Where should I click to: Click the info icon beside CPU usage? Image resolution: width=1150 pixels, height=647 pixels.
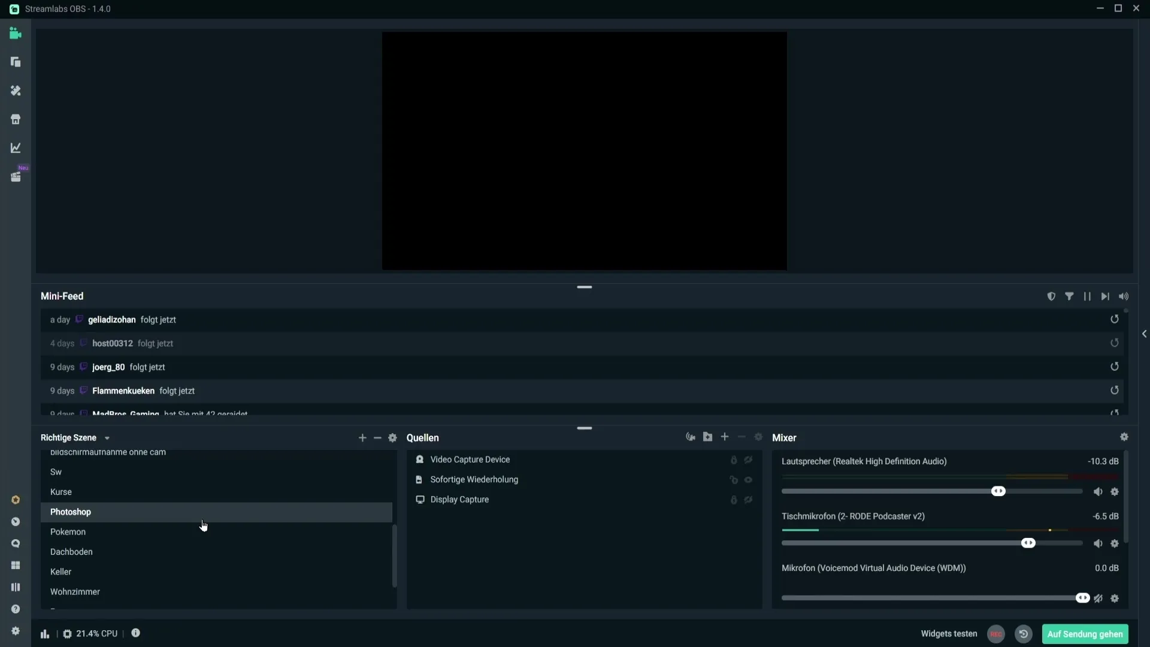(x=136, y=633)
